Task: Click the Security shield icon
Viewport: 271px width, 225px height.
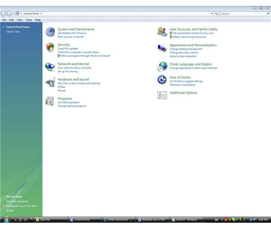Action: (50, 47)
